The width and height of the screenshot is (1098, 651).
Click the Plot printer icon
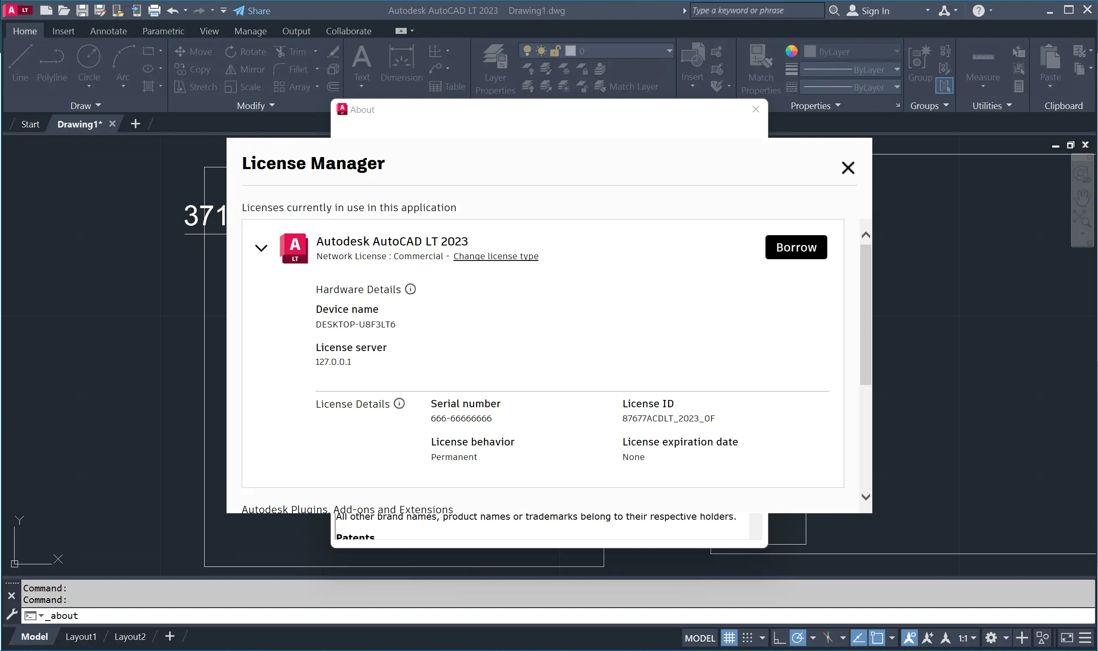click(x=154, y=11)
